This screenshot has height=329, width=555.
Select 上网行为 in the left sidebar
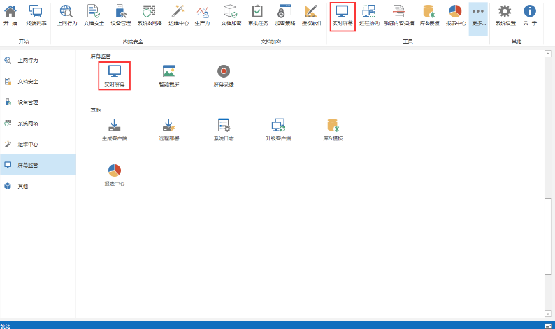tap(28, 60)
